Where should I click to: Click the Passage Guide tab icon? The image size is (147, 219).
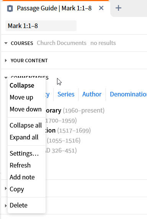(x=10, y=8)
